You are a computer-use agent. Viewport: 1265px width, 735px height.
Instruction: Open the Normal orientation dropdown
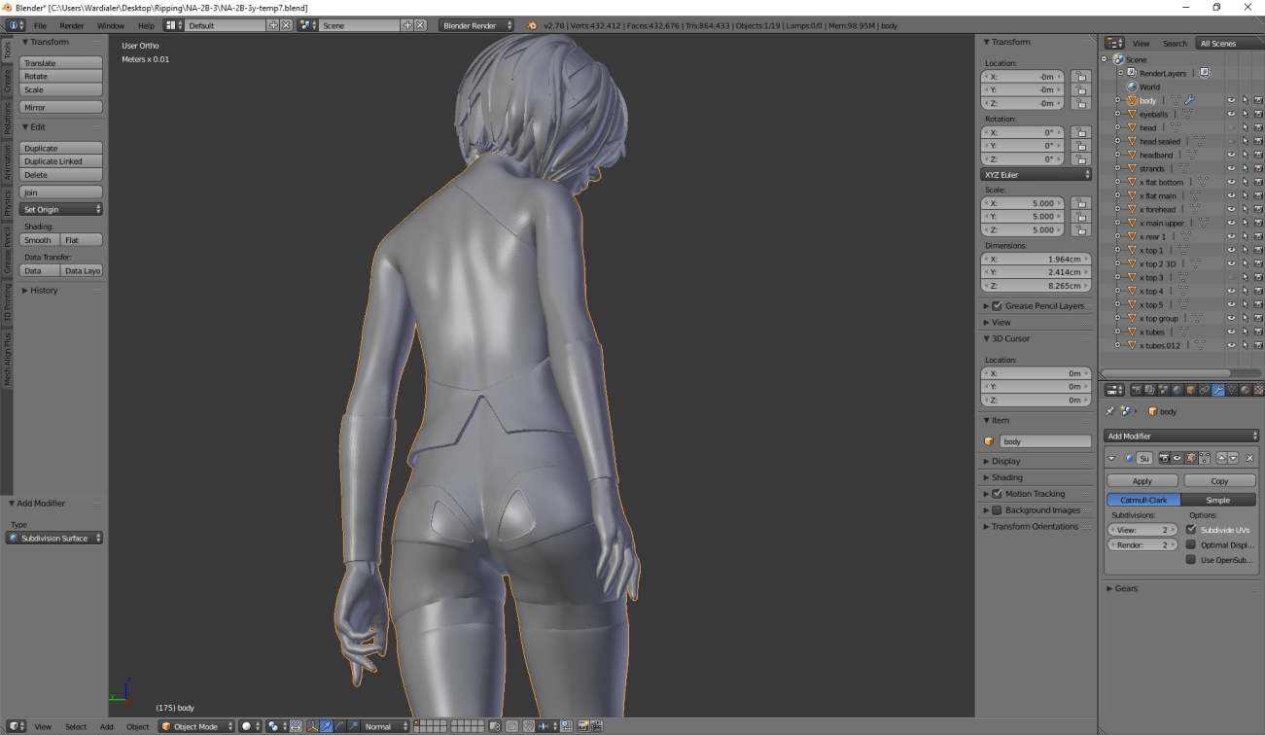(385, 726)
